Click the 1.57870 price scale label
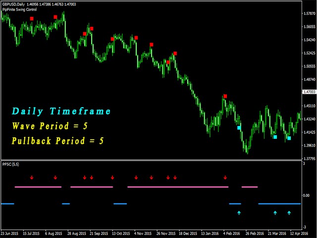Screen dimensions: 317x238 [310, 13]
